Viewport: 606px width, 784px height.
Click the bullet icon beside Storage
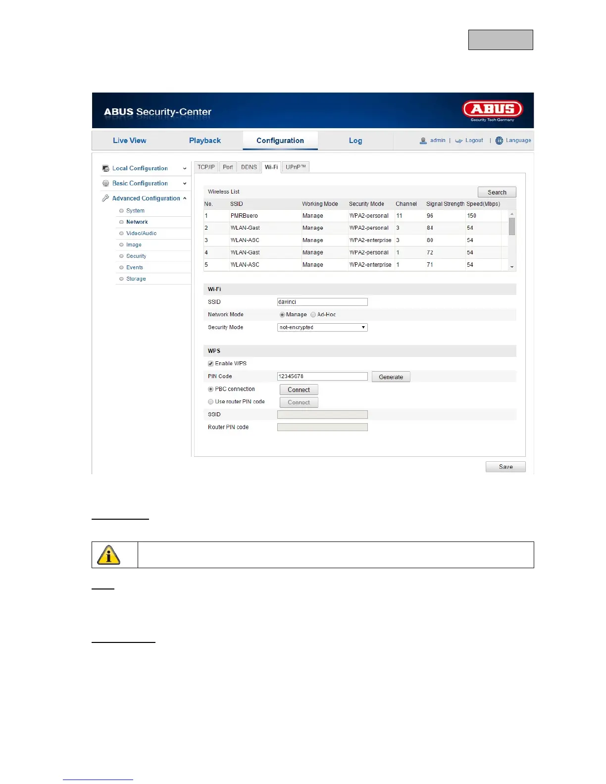click(121, 279)
